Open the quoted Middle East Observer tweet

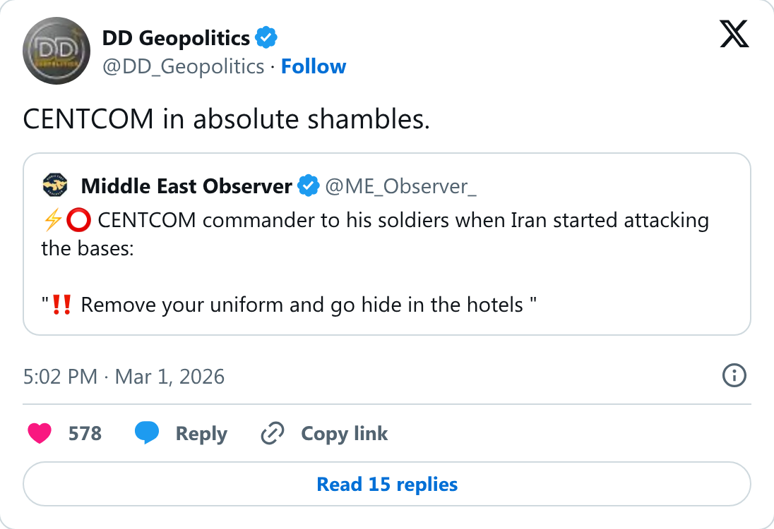387,244
